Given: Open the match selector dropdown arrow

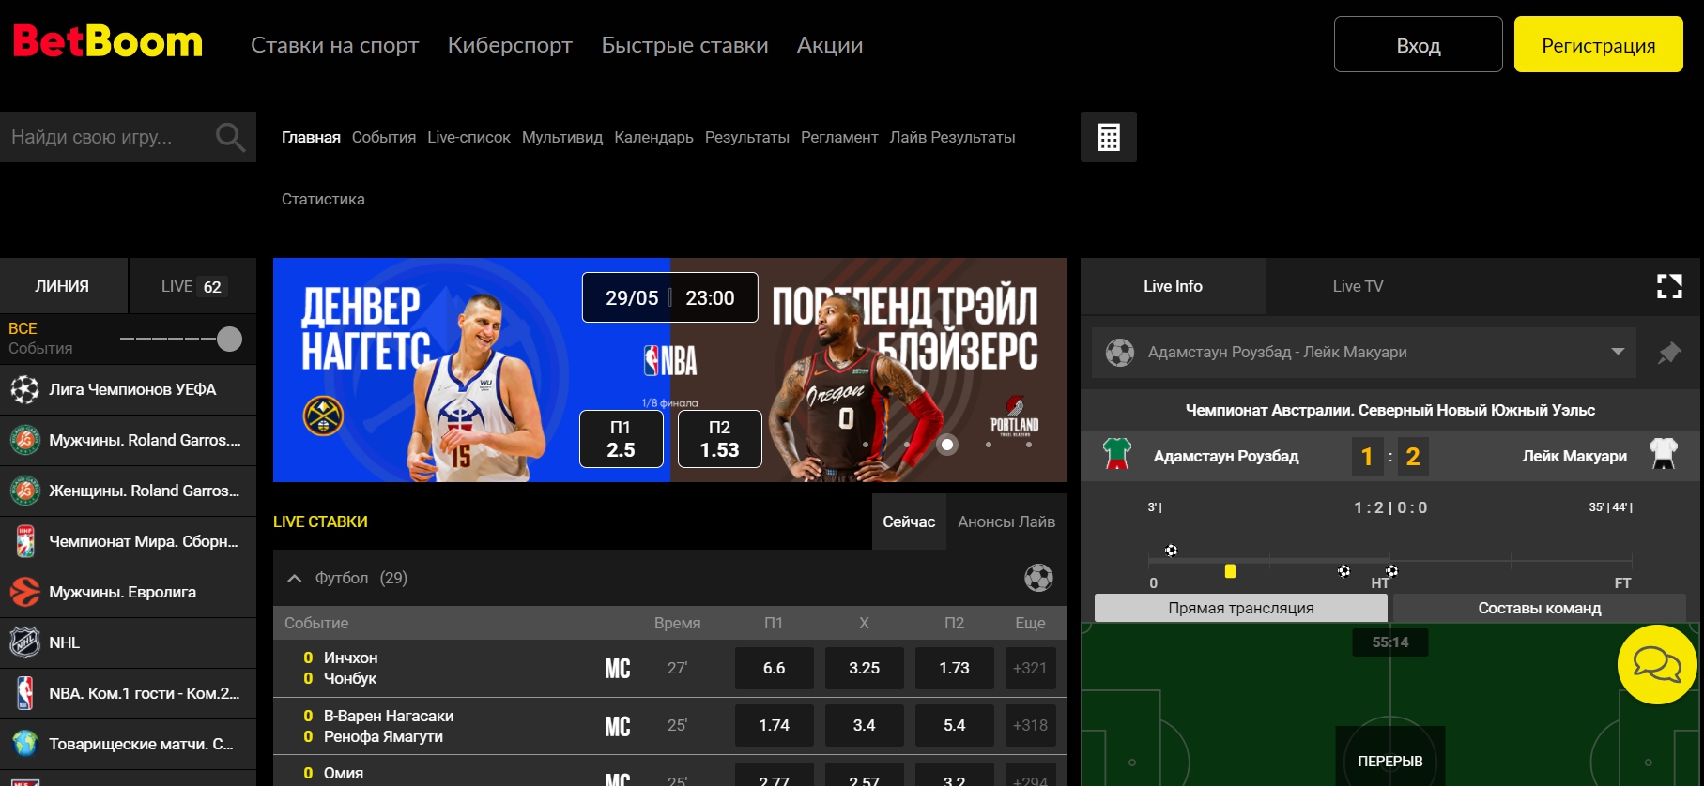Looking at the screenshot, I should coord(1618,352).
